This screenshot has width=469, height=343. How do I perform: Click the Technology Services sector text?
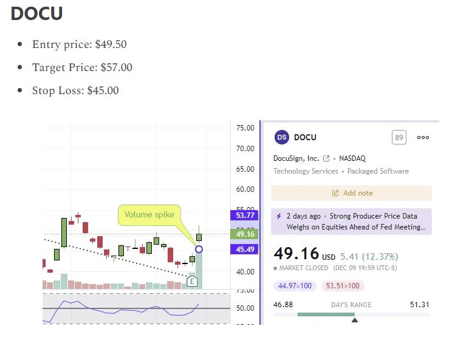point(306,171)
